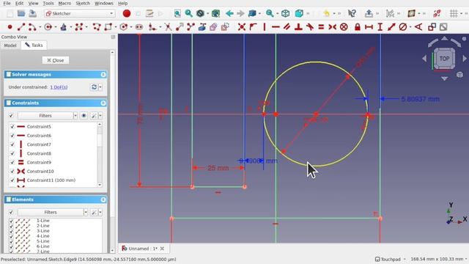Click Fit all view icon
The width and height of the screenshot is (469, 264).
[x=177, y=13]
